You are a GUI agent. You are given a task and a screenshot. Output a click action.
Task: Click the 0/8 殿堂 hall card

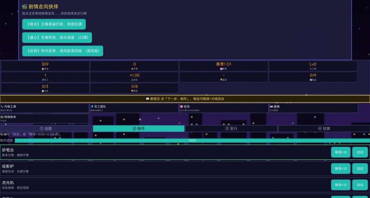coord(135,88)
